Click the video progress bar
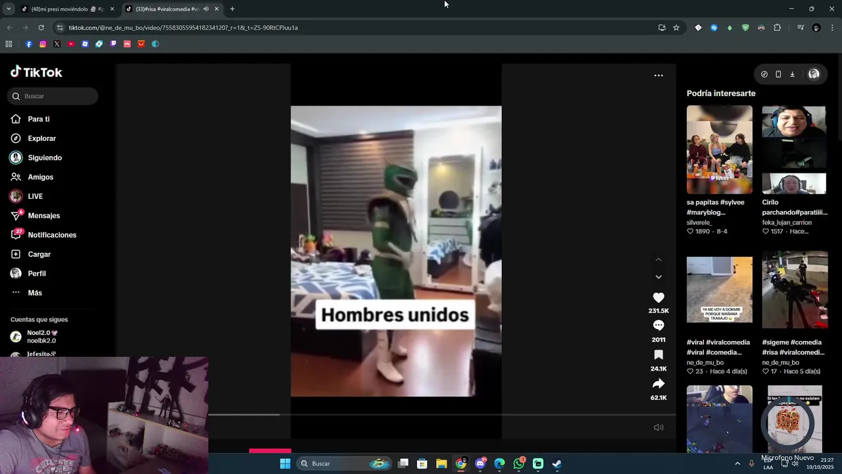This screenshot has width=842, height=474. click(x=442, y=415)
